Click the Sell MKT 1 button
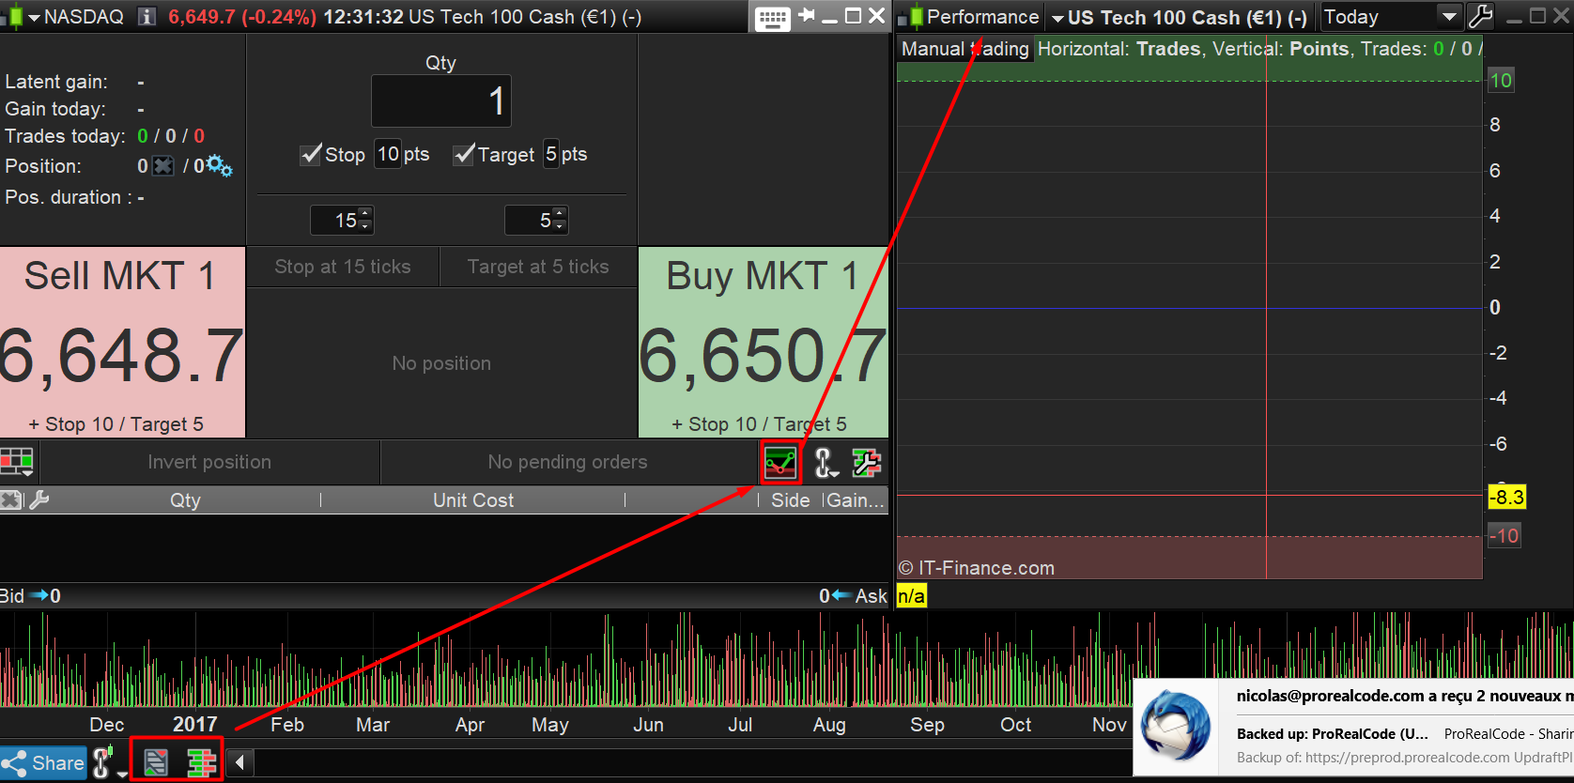The image size is (1574, 783). click(x=122, y=343)
